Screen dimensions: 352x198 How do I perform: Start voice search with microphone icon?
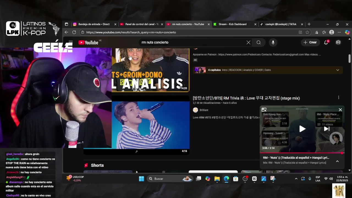pos(273,42)
